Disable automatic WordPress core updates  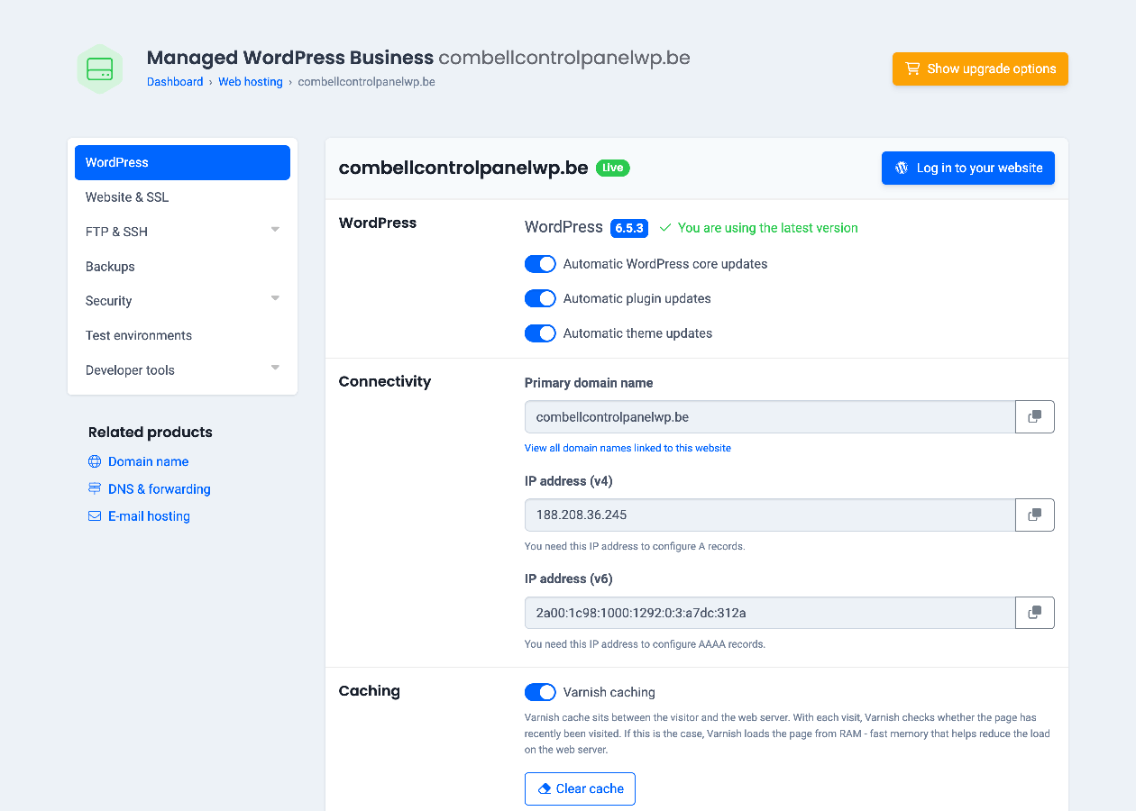coord(540,264)
